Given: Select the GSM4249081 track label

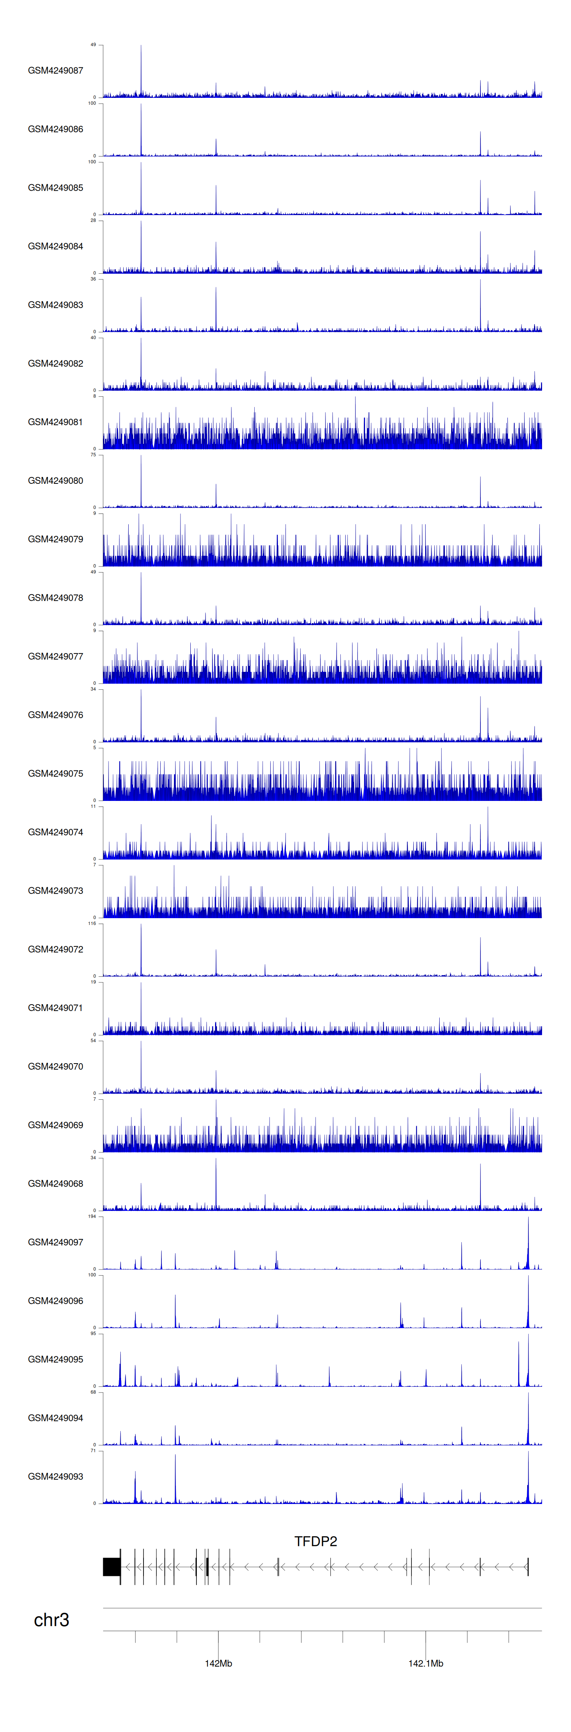Looking at the screenshot, I should coord(55,422).
